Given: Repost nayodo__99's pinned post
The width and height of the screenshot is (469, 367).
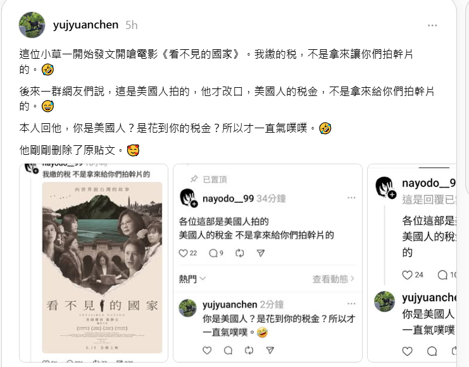Looking at the screenshot, I should (240, 253).
